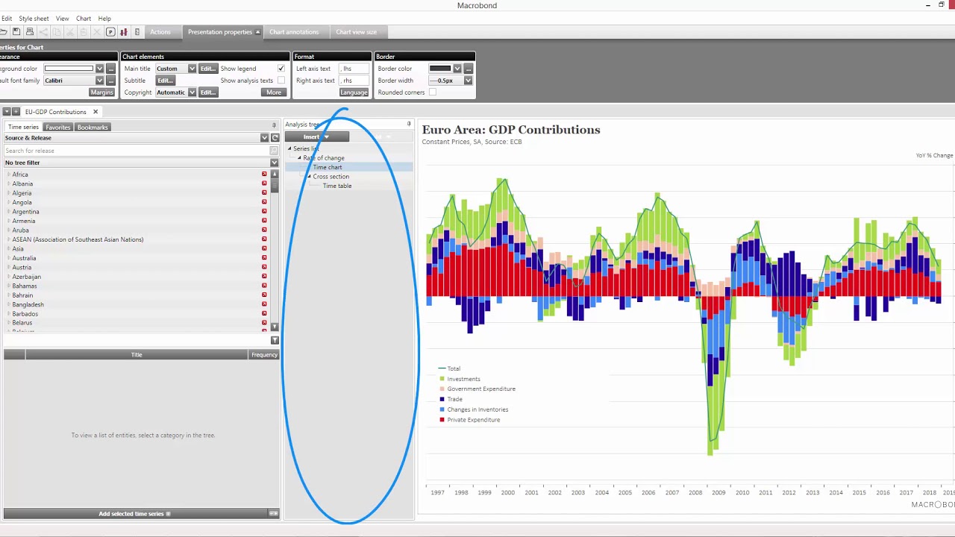
Task: Open the Copyright Automatic dropdown
Action: tap(192, 92)
